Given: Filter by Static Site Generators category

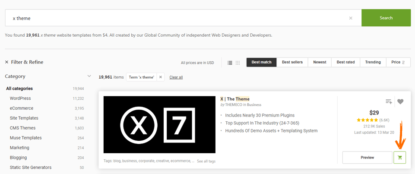Looking at the screenshot, I should click(31, 168).
